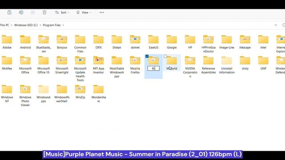Expand chevron after Windows-SSD (C:) breadcrumb
Image resolution: width=285 pixels, height=160 pixels.
41,25
